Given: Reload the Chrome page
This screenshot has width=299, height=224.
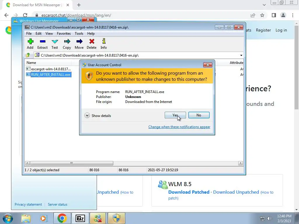Looking at the screenshot, I should tap(25, 15).
